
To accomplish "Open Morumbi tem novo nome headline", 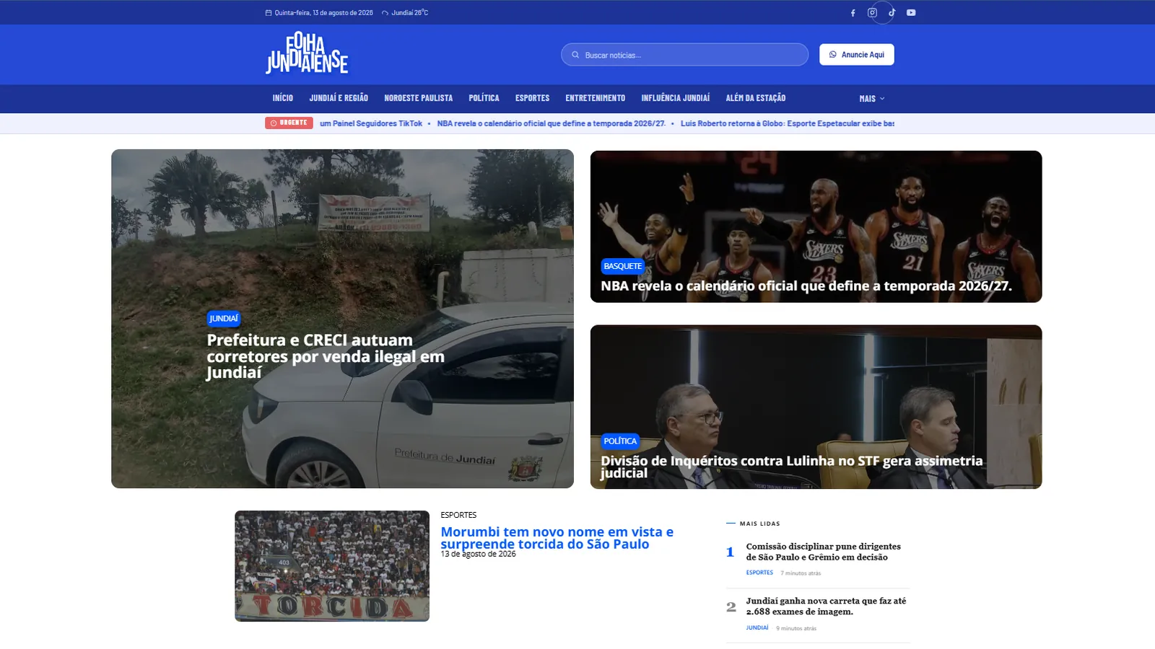I will tap(557, 538).
